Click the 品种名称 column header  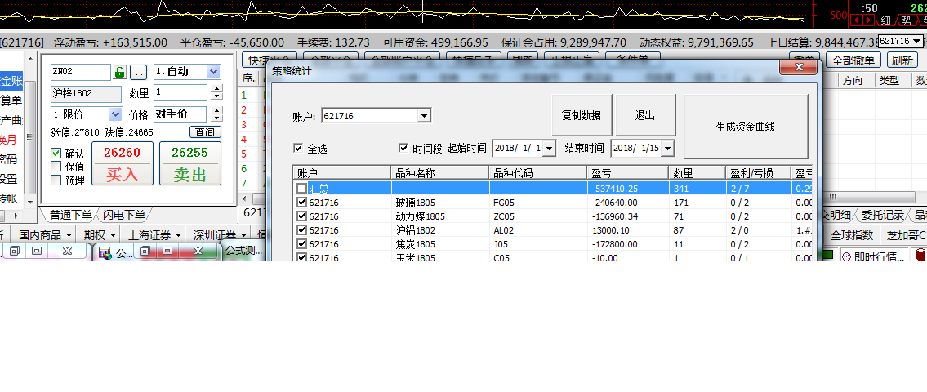(439, 173)
